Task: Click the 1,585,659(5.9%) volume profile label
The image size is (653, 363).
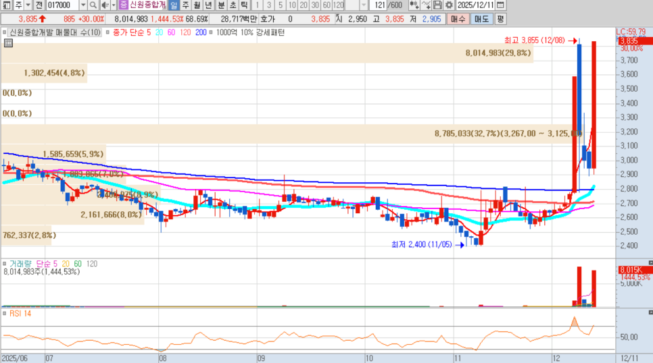Action: 73,155
